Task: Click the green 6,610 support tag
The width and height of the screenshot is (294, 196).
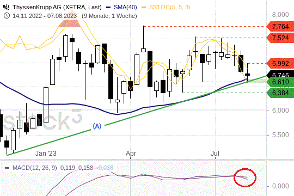Action: [x=280, y=82]
